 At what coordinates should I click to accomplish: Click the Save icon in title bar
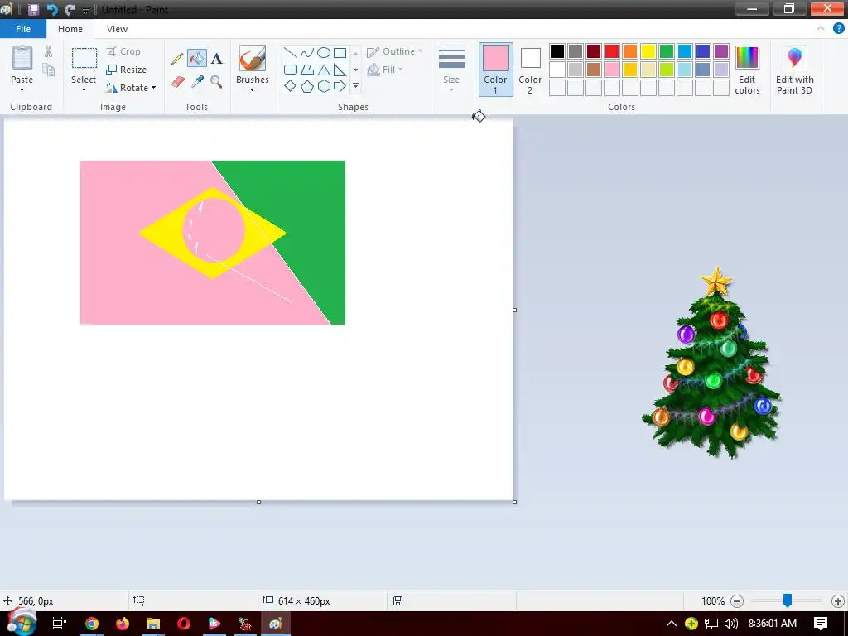point(33,10)
